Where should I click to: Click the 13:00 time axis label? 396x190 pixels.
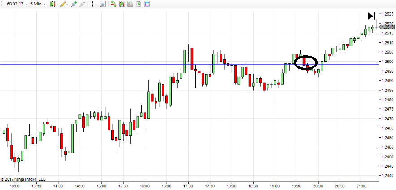click(15, 186)
